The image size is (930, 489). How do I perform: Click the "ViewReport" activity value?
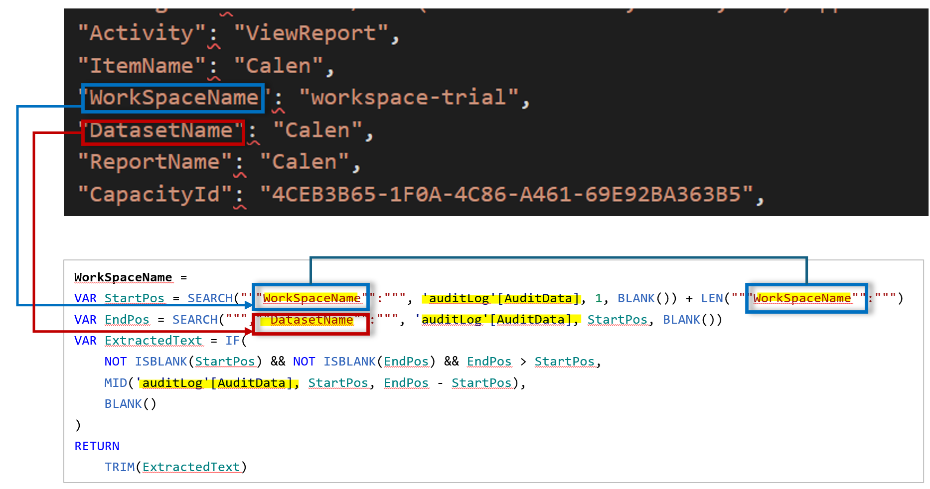pos(311,33)
